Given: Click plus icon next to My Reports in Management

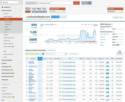Looking at the screenshot, I should pos(20,88).
